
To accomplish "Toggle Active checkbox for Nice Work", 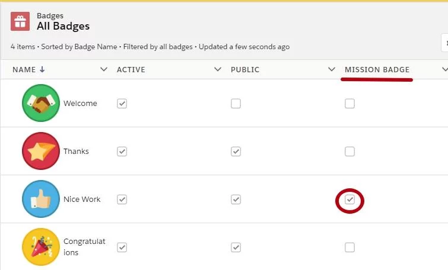I will click(x=122, y=200).
